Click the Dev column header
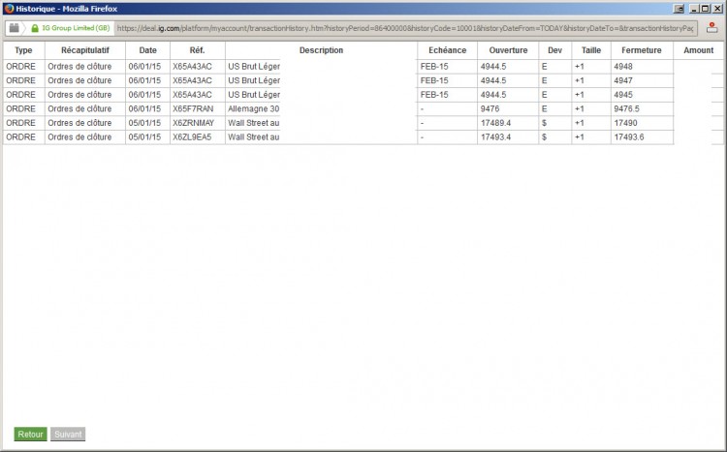The height and width of the screenshot is (452, 727). click(554, 50)
